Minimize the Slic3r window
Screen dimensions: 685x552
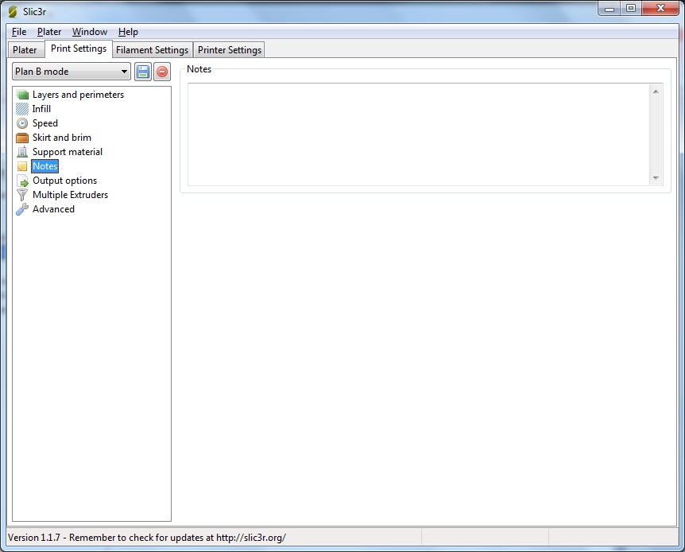point(610,9)
